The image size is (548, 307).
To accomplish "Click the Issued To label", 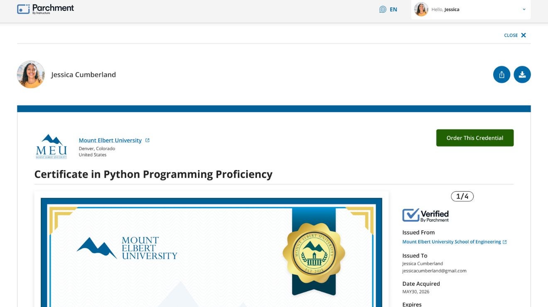I will click(x=415, y=256).
